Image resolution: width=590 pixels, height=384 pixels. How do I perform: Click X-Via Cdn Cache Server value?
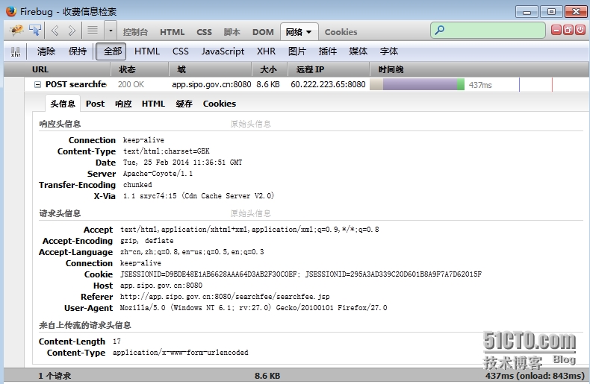(199, 196)
